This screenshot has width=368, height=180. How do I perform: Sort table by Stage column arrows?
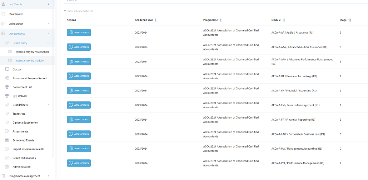(x=350, y=20)
